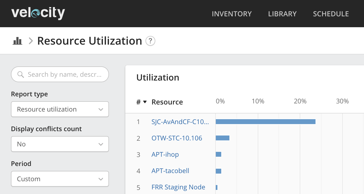
Task: Click the search by name field
Action: pyautogui.click(x=64, y=75)
